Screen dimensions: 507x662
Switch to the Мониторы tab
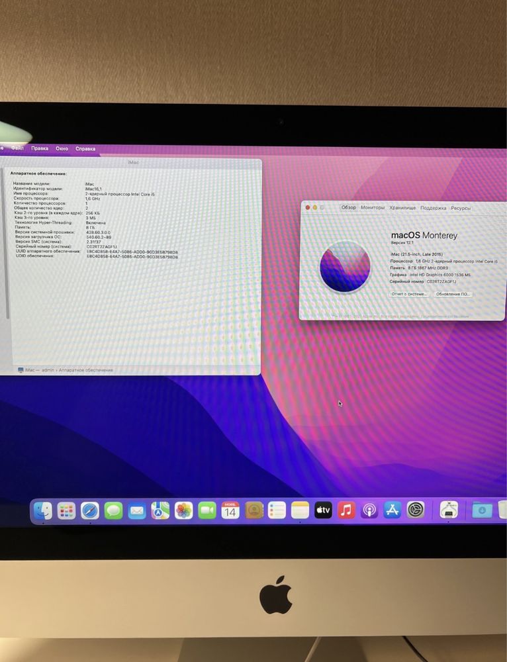coord(373,208)
